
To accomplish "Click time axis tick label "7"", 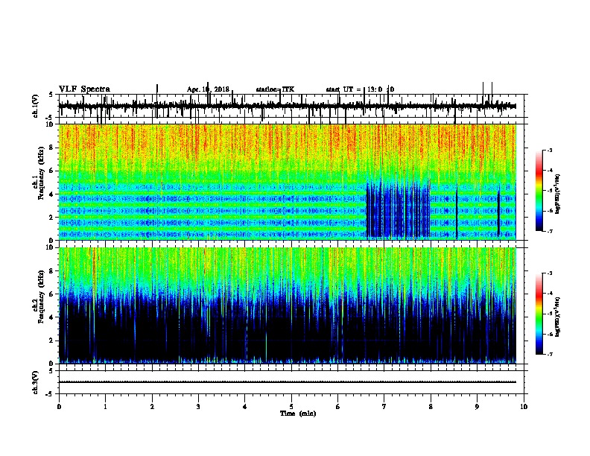I will click(x=384, y=407).
